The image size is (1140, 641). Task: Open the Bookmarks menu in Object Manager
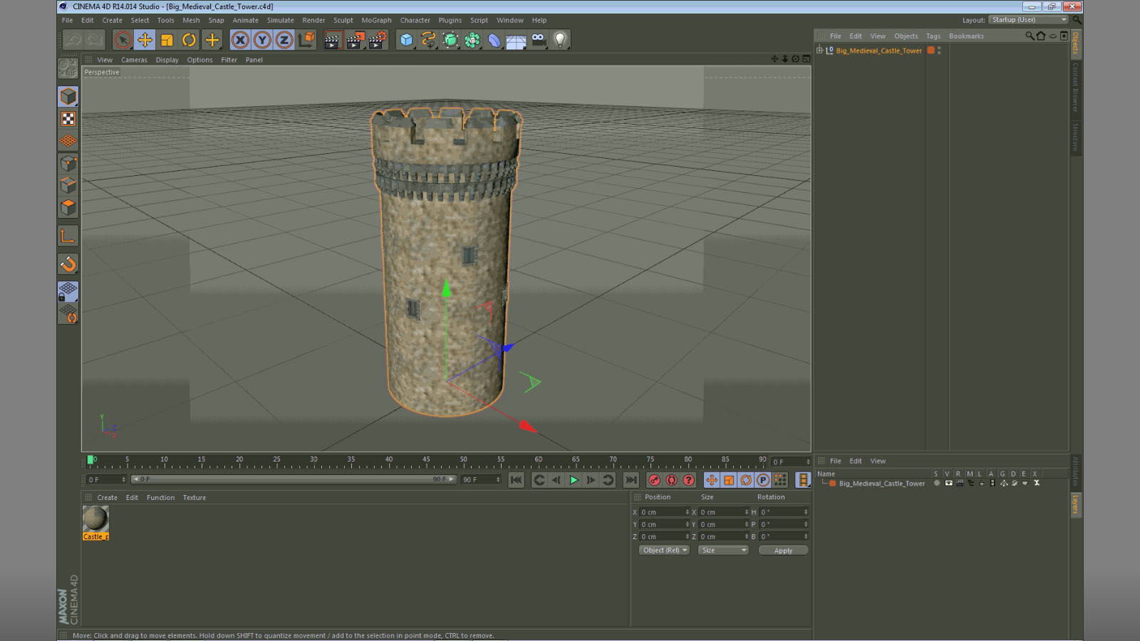tap(966, 36)
